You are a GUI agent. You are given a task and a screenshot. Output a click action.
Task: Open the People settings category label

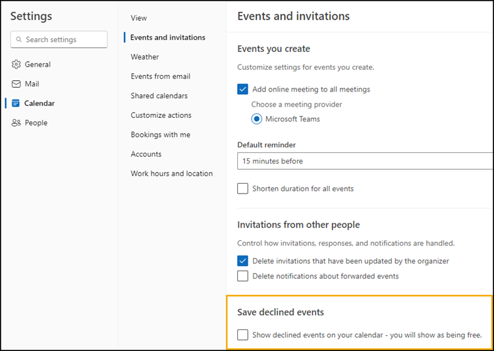coord(36,122)
